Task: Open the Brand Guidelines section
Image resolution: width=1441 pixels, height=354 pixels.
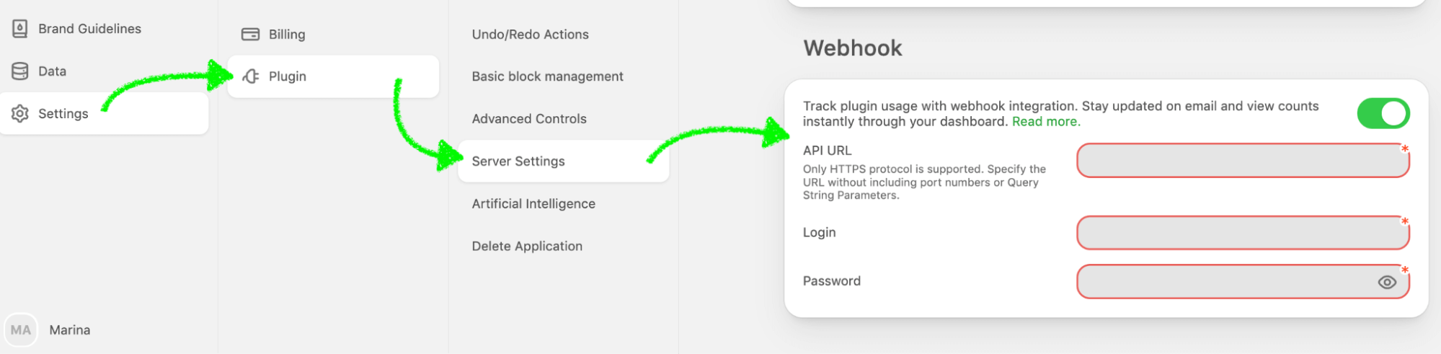Action: (x=89, y=29)
